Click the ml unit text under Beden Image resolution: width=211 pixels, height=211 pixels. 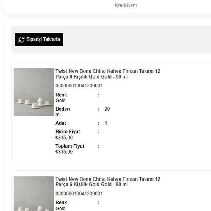58,115
